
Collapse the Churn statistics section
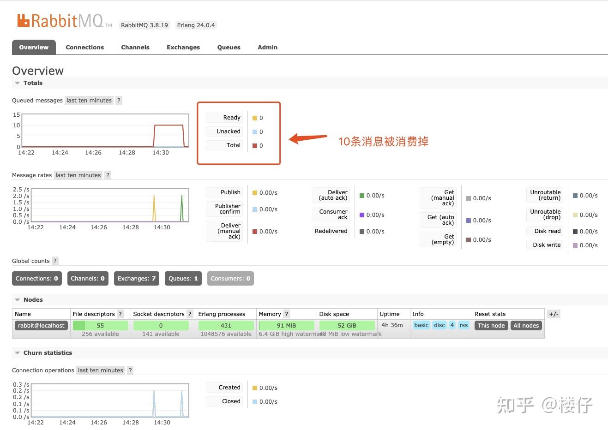click(18, 352)
